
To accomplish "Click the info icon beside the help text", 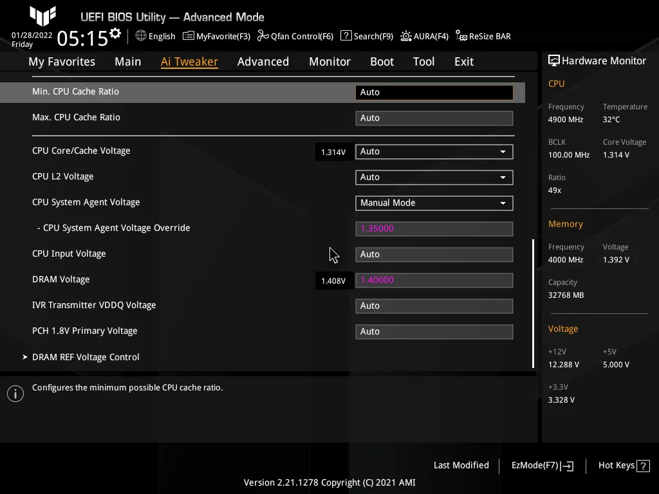I will (15, 394).
